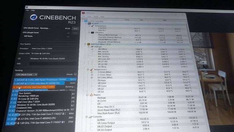The width and height of the screenshot is (234, 132).
Task: Collapse the Voltages group
Action: 89,47
